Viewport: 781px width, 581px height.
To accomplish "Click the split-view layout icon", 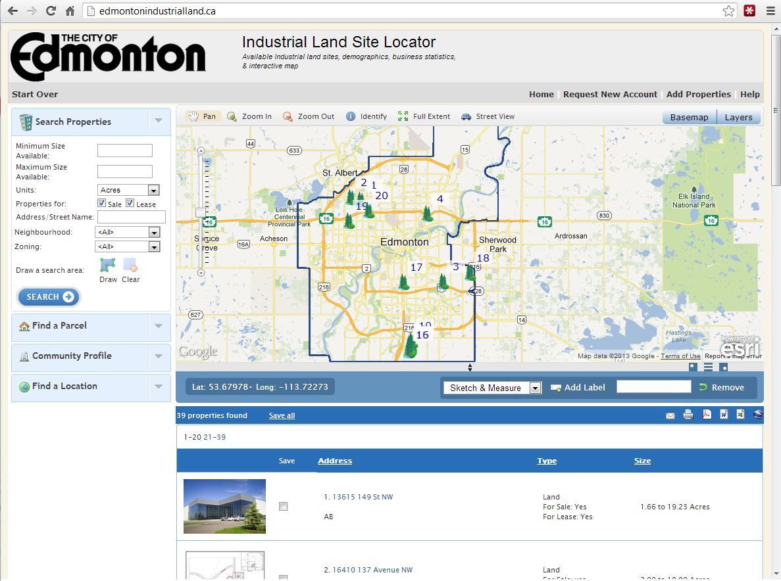I will click(708, 367).
